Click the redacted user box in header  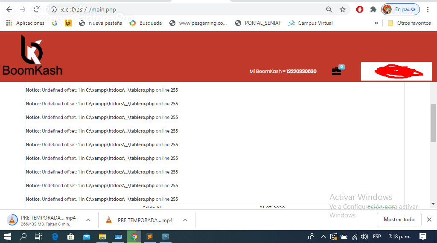[x=396, y=71]
